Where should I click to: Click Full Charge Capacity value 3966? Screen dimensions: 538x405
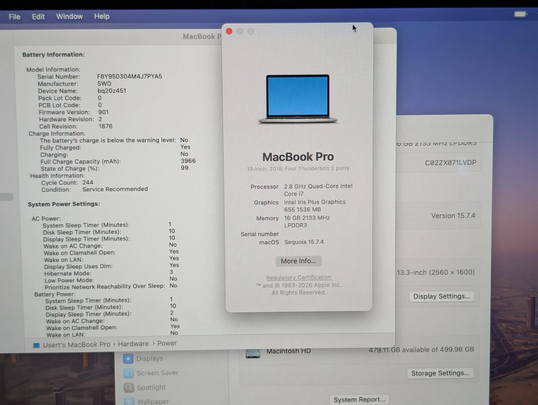tap(188, 161)
